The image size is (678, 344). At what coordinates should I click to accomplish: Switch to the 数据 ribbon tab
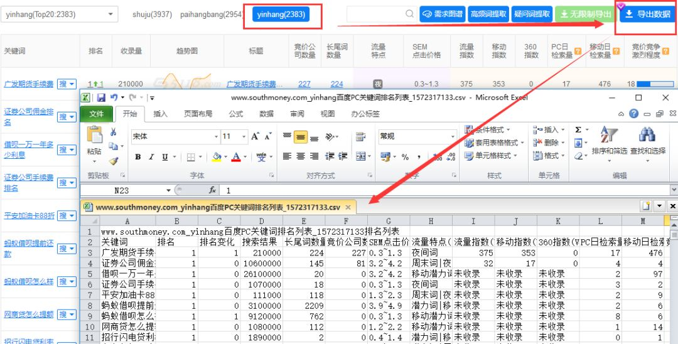pyautogui.click(x=266, y=114)
